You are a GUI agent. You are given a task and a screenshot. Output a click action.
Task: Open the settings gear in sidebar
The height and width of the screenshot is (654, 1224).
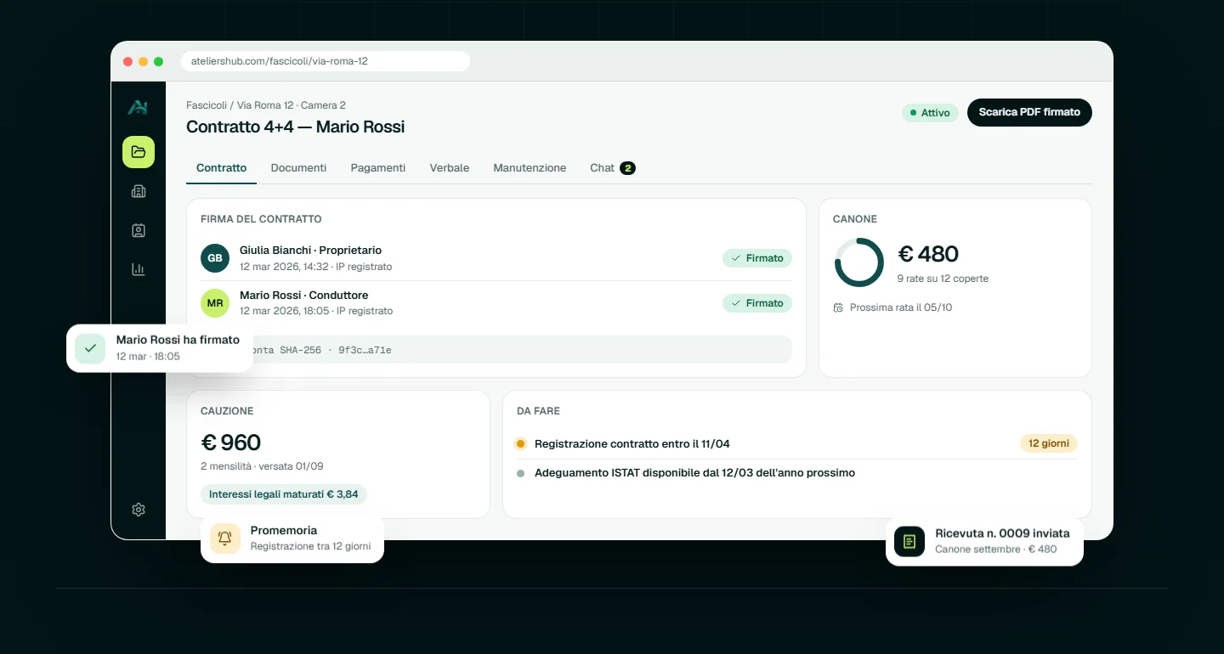[139, 510]
